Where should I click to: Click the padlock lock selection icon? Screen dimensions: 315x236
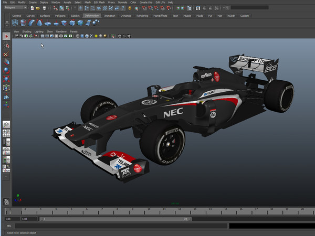[130, 8]
